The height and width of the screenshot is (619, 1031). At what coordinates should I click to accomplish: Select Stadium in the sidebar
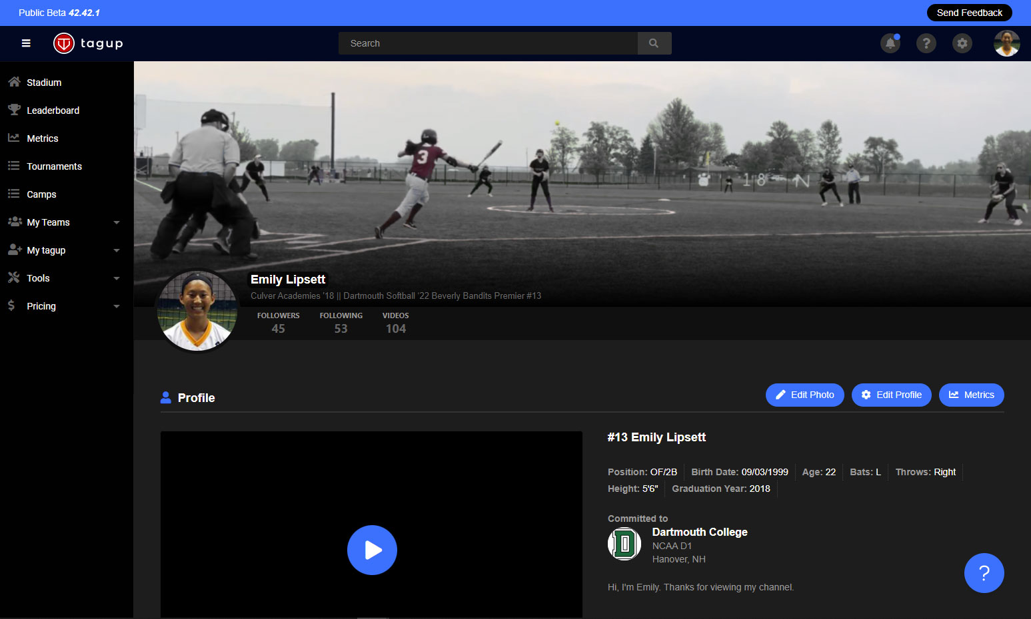[44, 83]
